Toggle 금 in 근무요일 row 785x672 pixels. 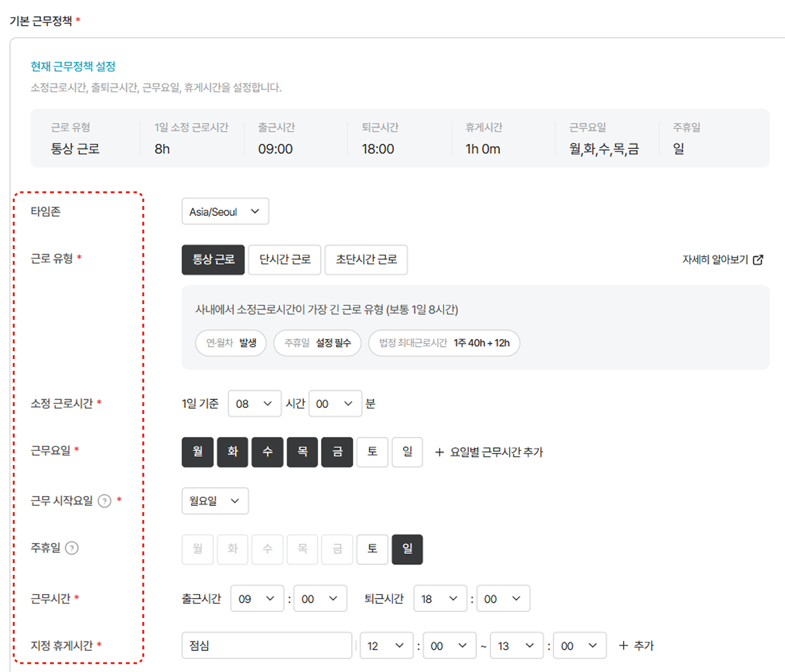pos(337,452)
